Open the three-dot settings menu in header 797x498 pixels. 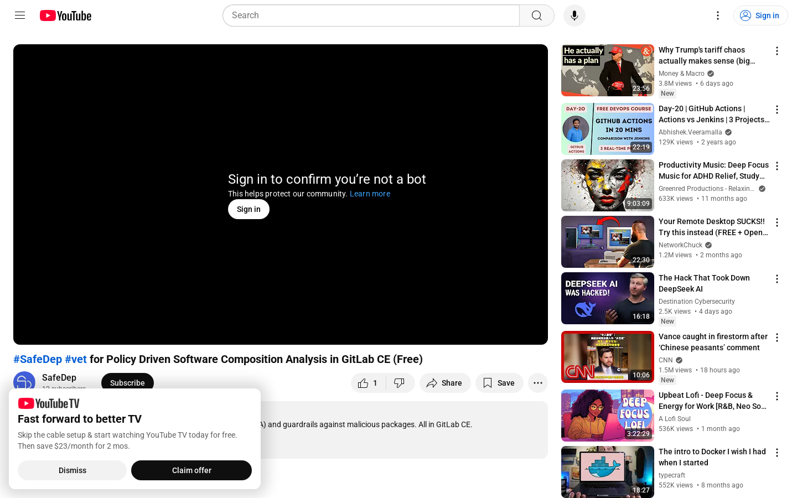coord(718,15)
